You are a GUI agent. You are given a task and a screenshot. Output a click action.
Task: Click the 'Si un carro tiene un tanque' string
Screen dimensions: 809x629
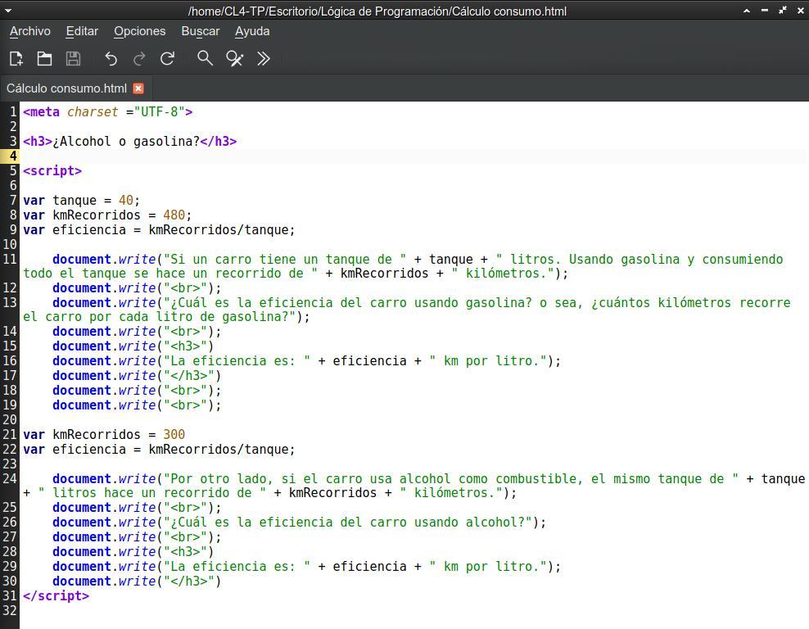click(285, 259)
